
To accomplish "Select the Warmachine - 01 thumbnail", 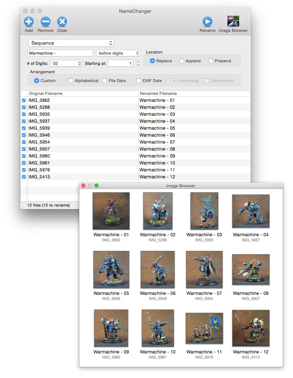I will 111,211.
